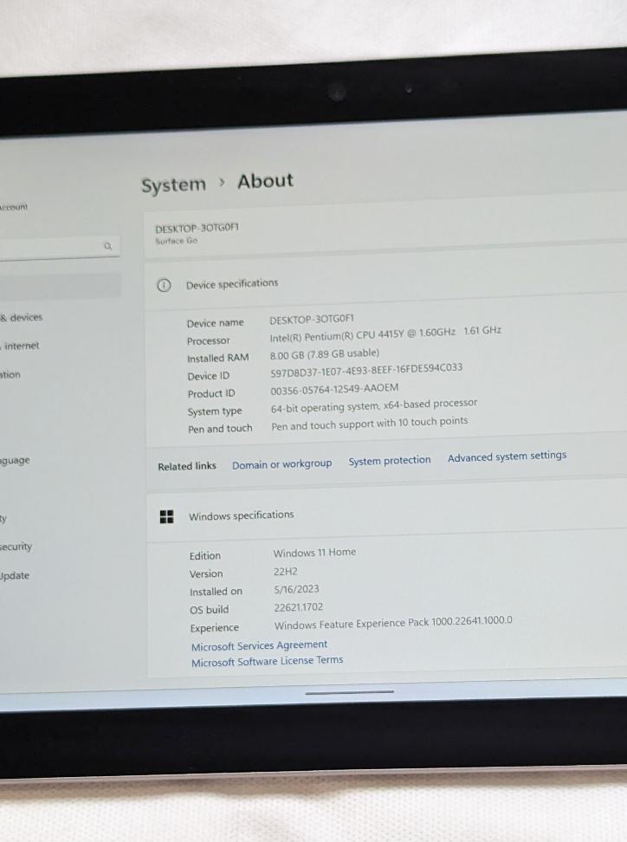Screen dimensions: 627x842
Task: Click the 'Related links' label
Action: point(187,466)
